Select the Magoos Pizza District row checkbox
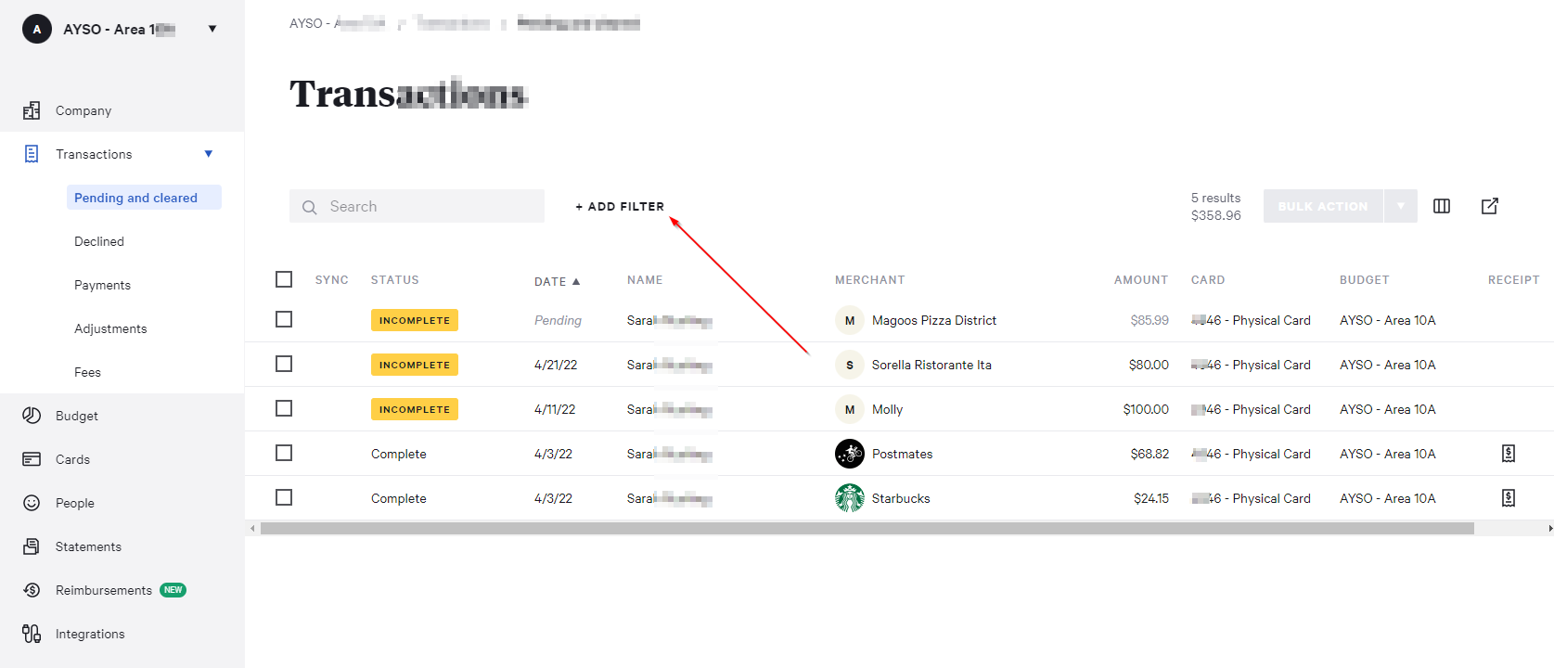1554x668 pixels. click(284, 319)
